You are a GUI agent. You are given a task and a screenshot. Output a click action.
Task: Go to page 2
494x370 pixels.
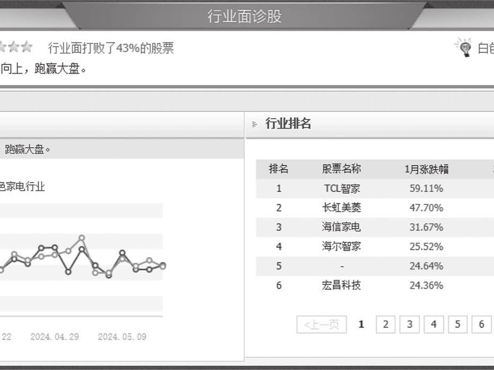pos(385,324)
